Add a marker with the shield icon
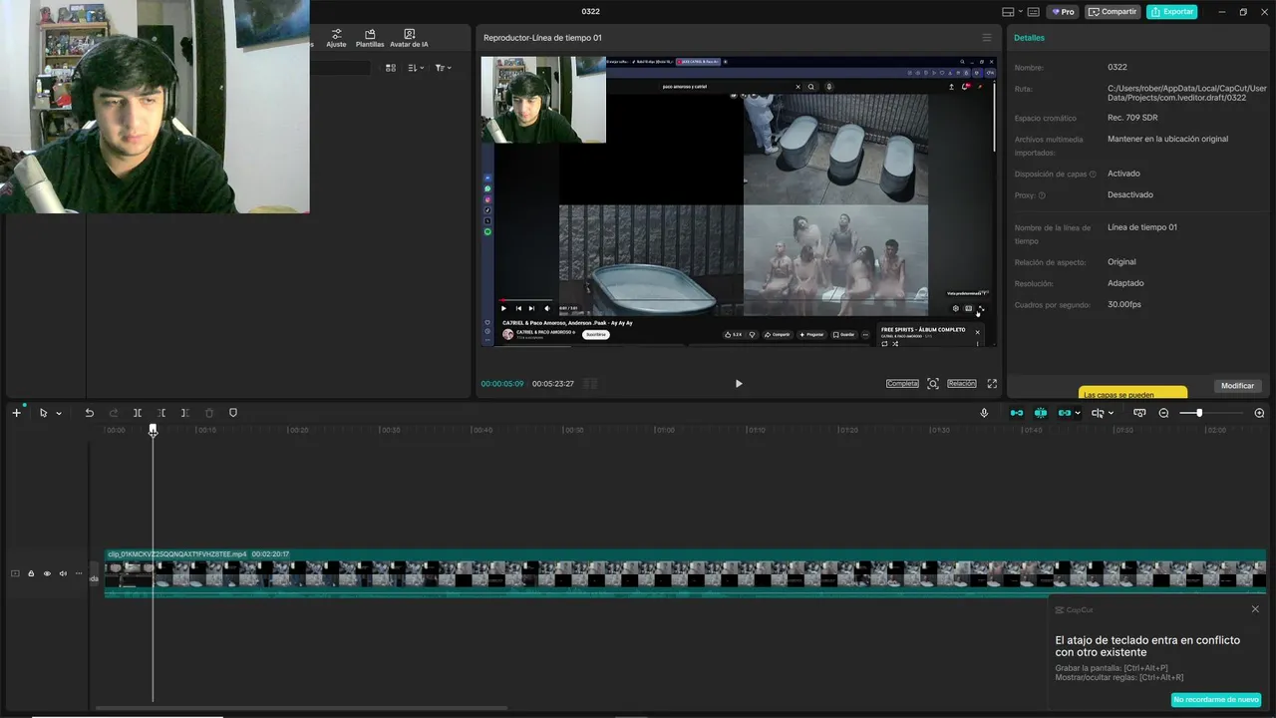1276x718 pixels. tap(233, 413)
